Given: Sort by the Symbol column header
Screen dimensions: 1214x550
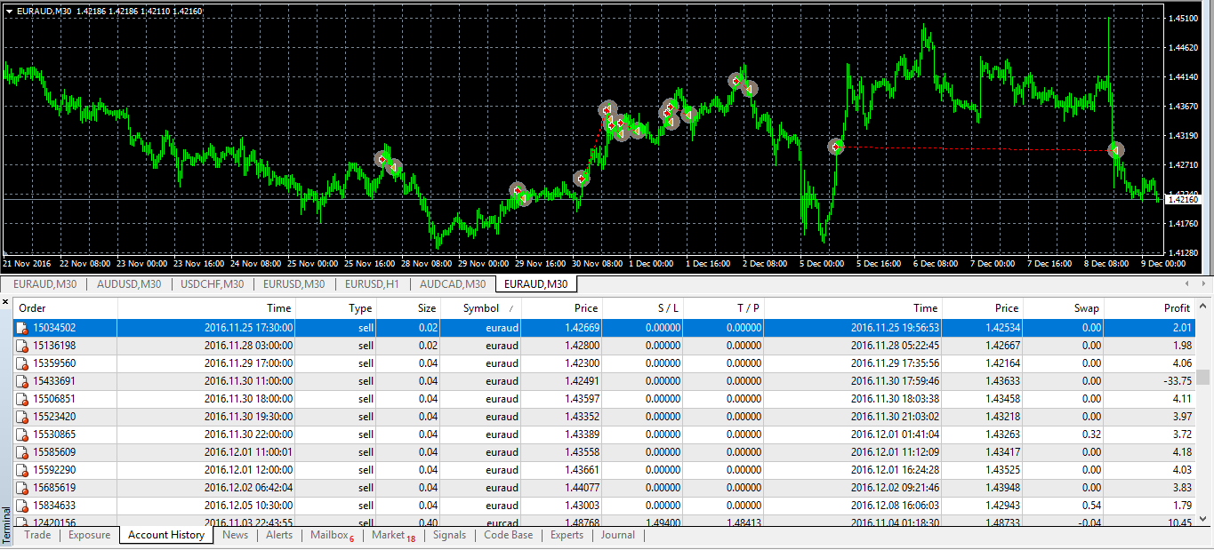Looking at the screenshot, I should coord(480,308).
